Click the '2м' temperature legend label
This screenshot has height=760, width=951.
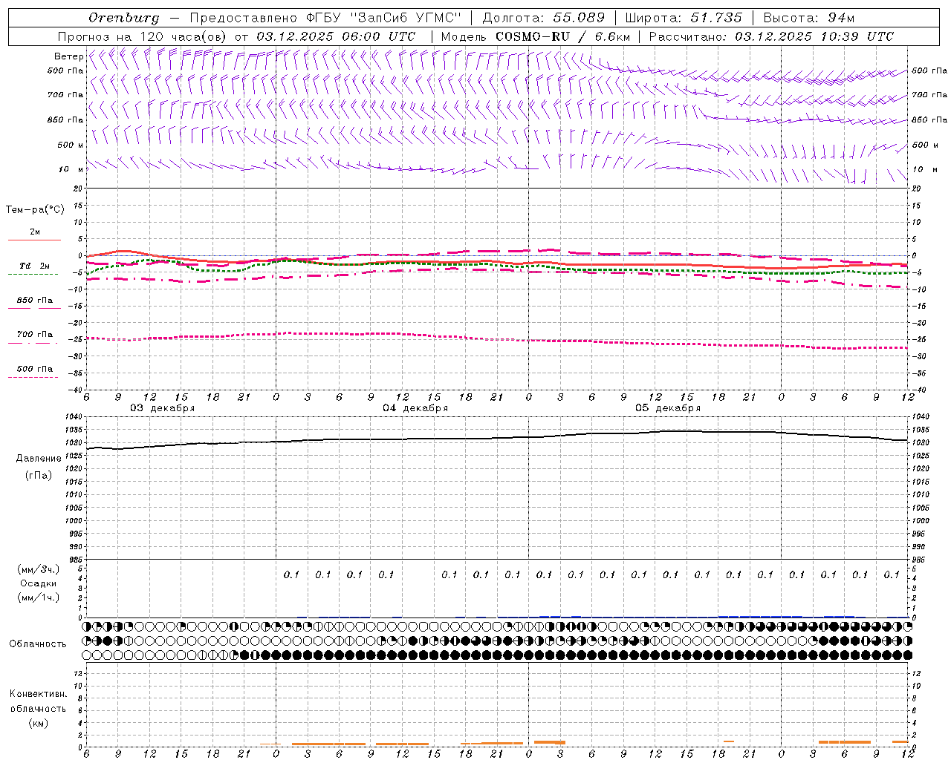[35, 232]
